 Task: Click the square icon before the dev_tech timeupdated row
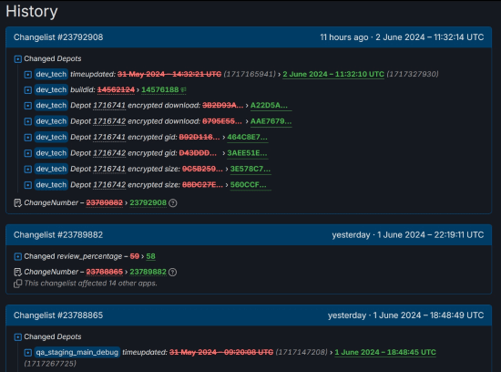[x=28, y=75]
